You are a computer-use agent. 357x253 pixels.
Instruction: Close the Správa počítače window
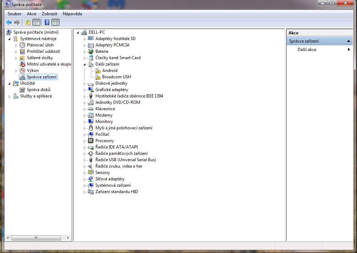point(345,3)
